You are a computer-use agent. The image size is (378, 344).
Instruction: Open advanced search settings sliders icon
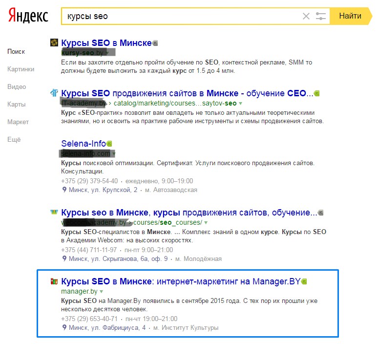point(321,16)
